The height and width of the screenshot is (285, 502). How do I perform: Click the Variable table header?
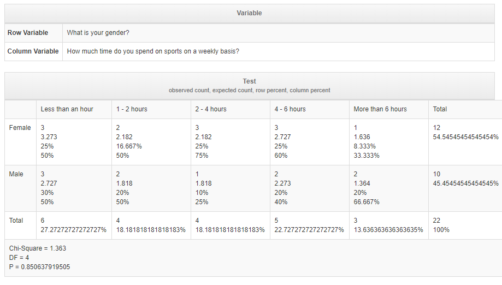click(250, 14)
